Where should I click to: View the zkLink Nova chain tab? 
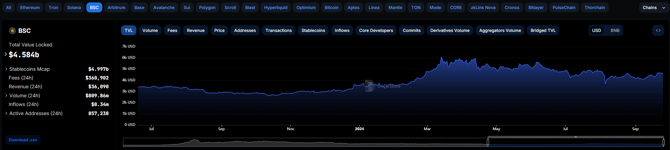pyautogui.click(x=483, y=8)
